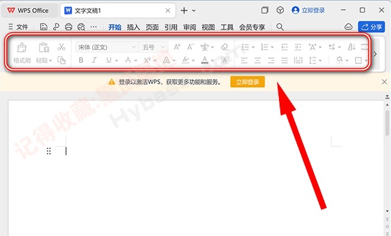Click paragraph shading paint bucket icon
This screenshot has width=391, height=236.
(339, 60)
